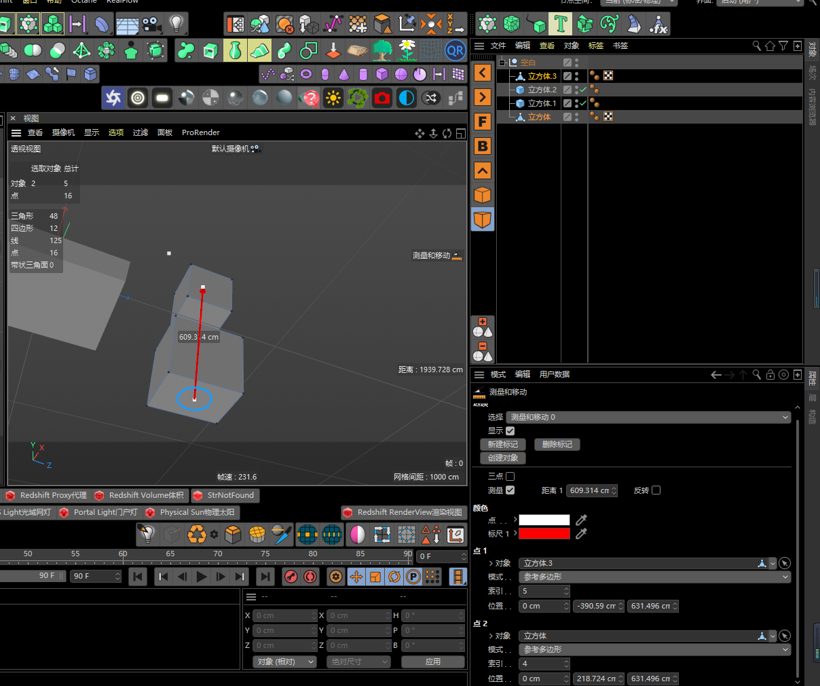This screenshot has width=820, height=686.
Task: Open the QR code plugin icon
Action: click(455, 50)
